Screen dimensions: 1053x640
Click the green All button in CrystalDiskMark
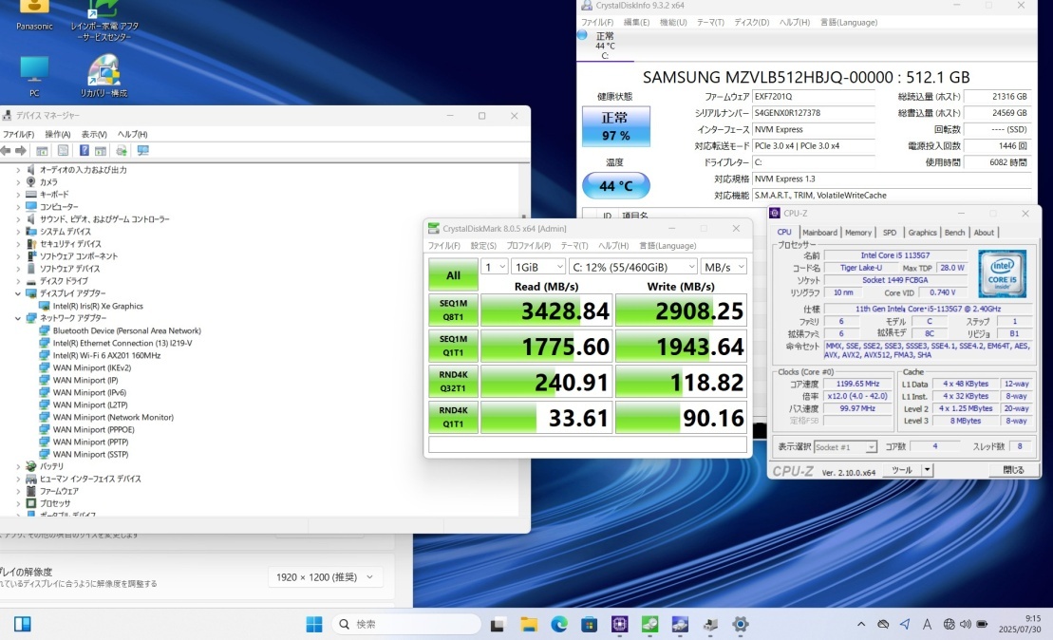tap(453, 274)
